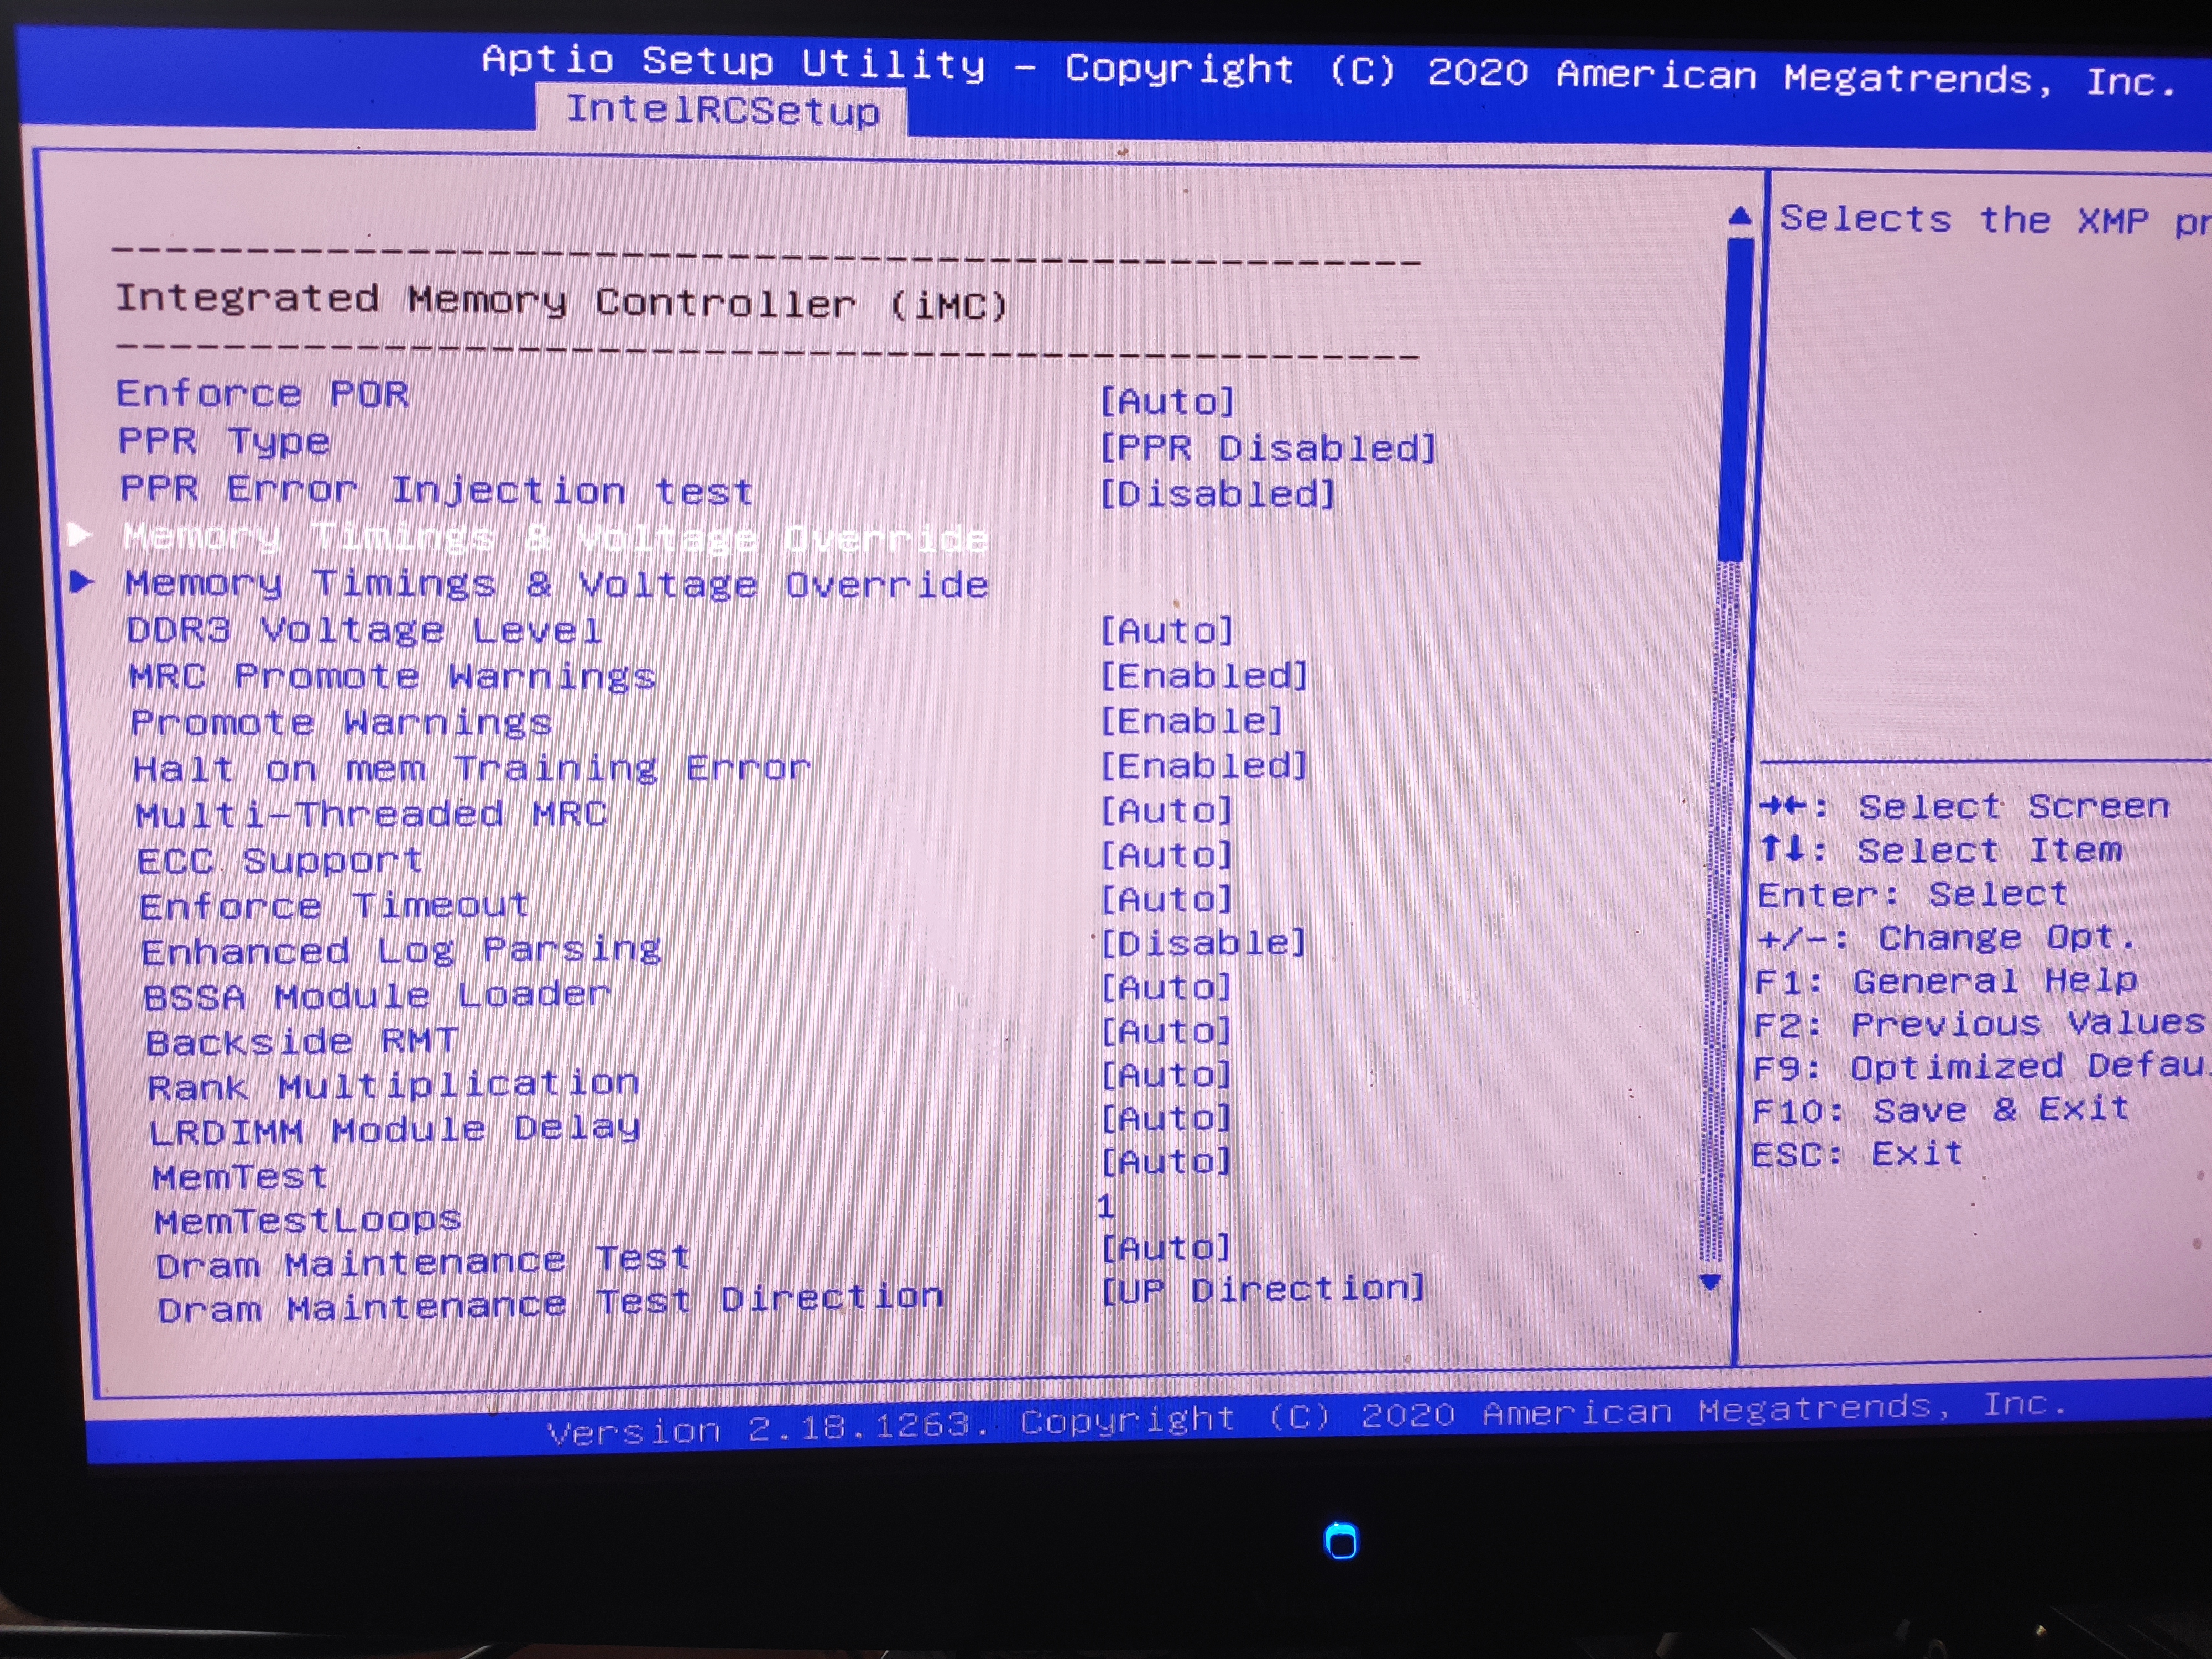Toggle MRC Promote Warnings Enabled value
Image resolution: width=2212 pixels, height=1659 pixels.
coord(1204,676)
